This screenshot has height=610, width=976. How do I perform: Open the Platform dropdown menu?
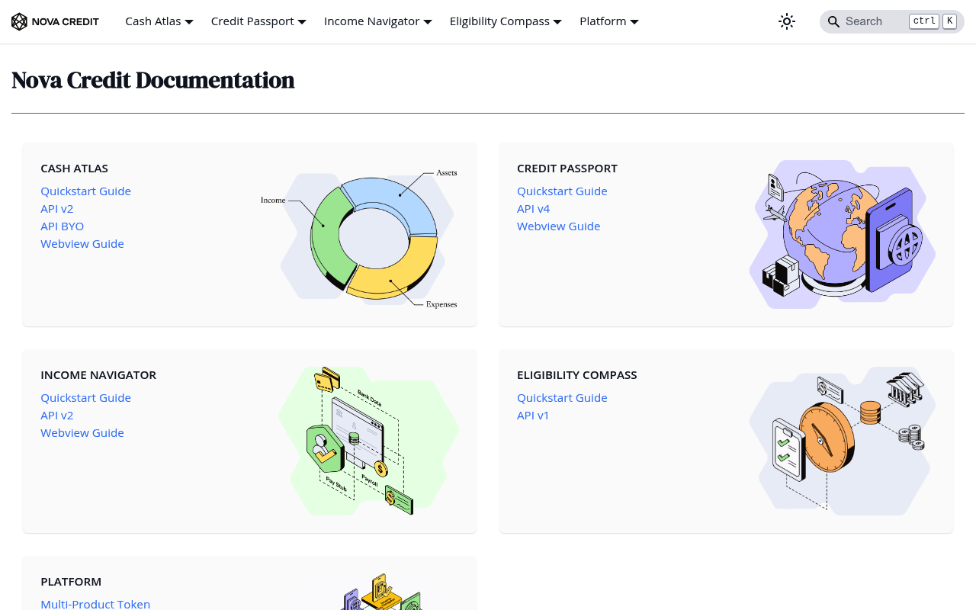pyautogui.click(x=609, y=21)
